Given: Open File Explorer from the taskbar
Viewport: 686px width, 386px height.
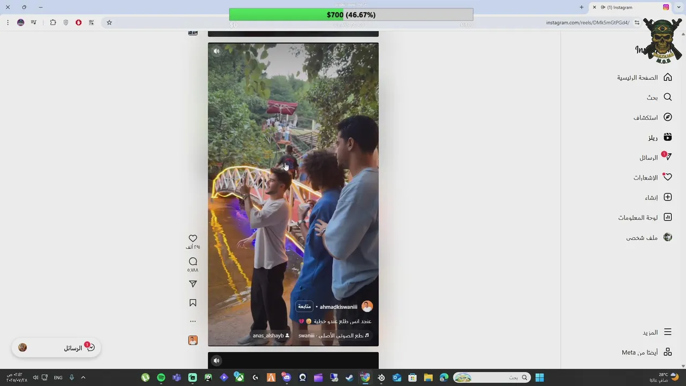Looking at the screenshot, I should pos(428,377).
